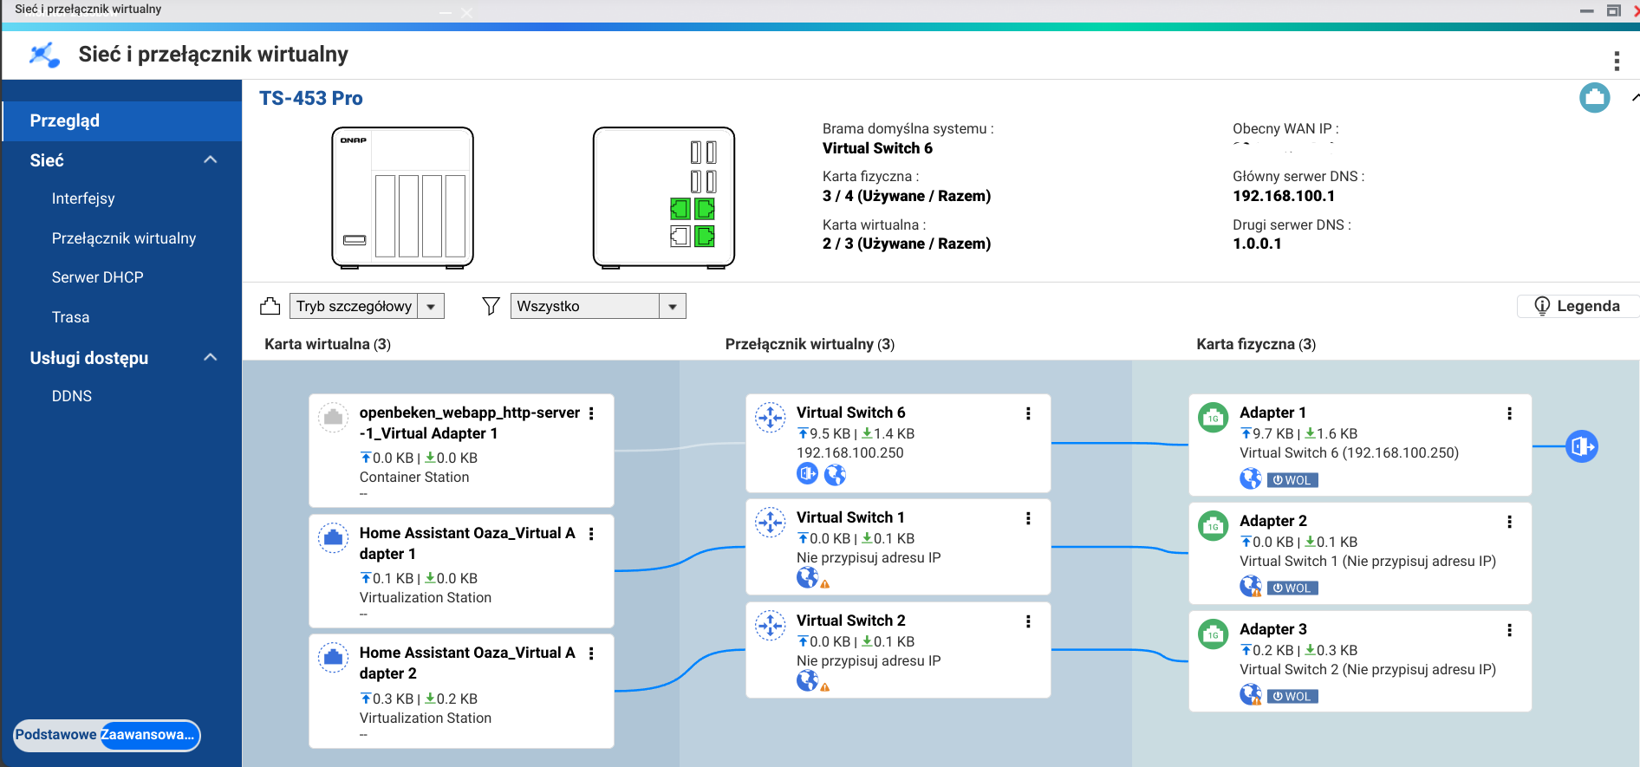Image resolution: width=1640 pixels, height=767 pixels.
Task: Collapse the Sieć sidebar section
Action: [210, 159]
